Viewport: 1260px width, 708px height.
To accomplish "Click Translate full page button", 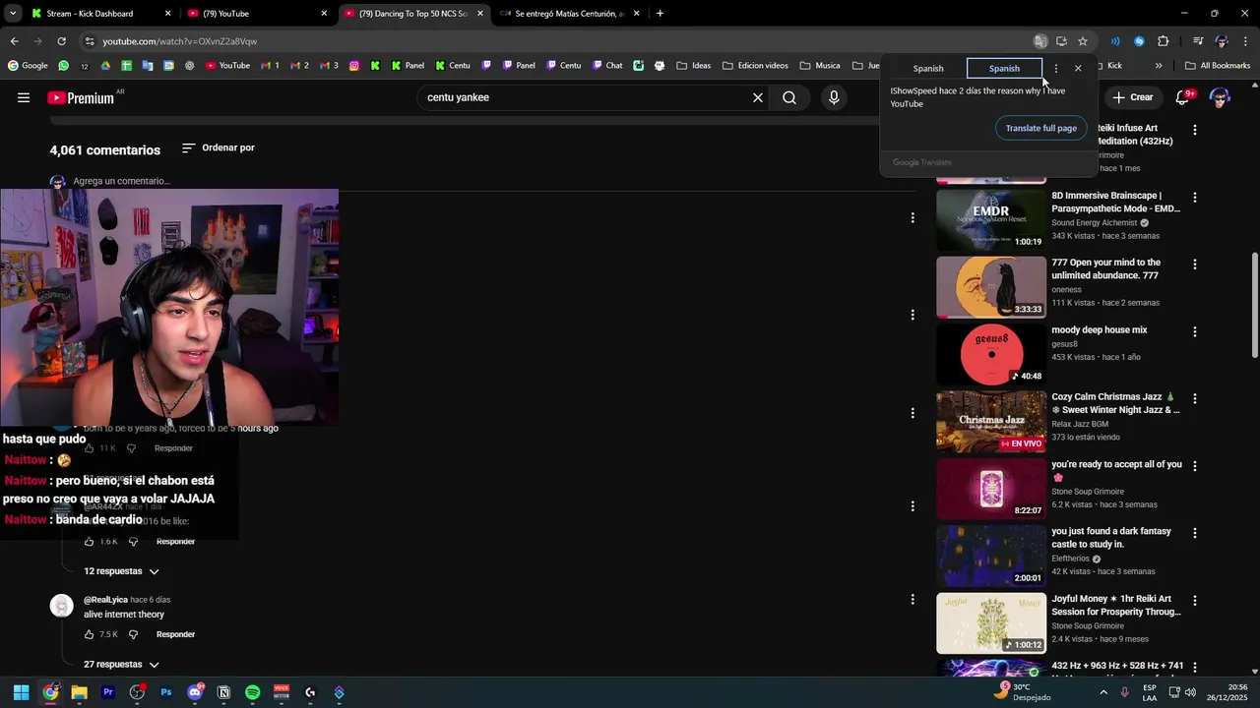I will [x=1040, y=128].
